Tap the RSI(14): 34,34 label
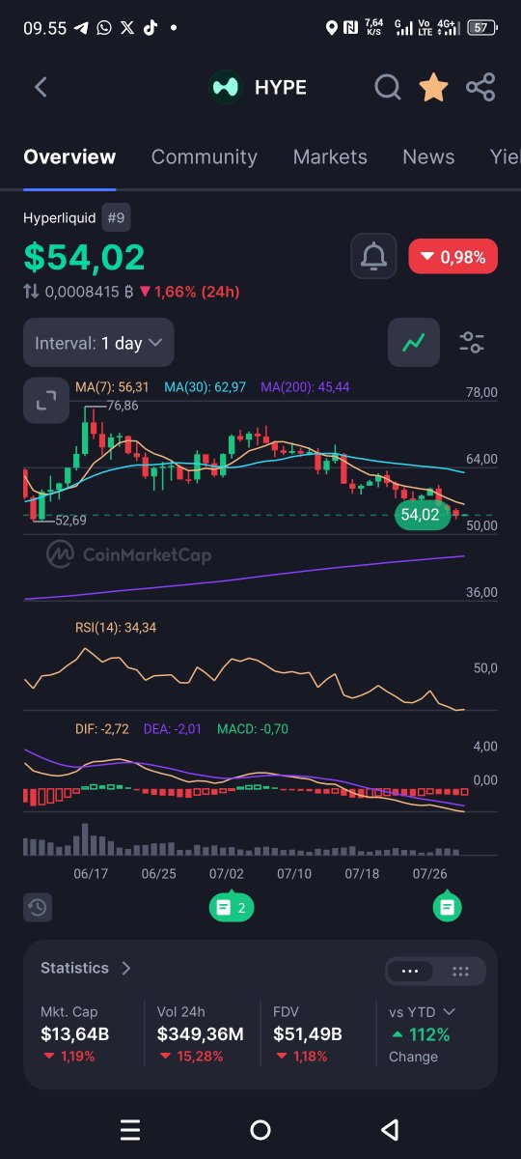Screen dimensions: 521x1159 point(116,628)
